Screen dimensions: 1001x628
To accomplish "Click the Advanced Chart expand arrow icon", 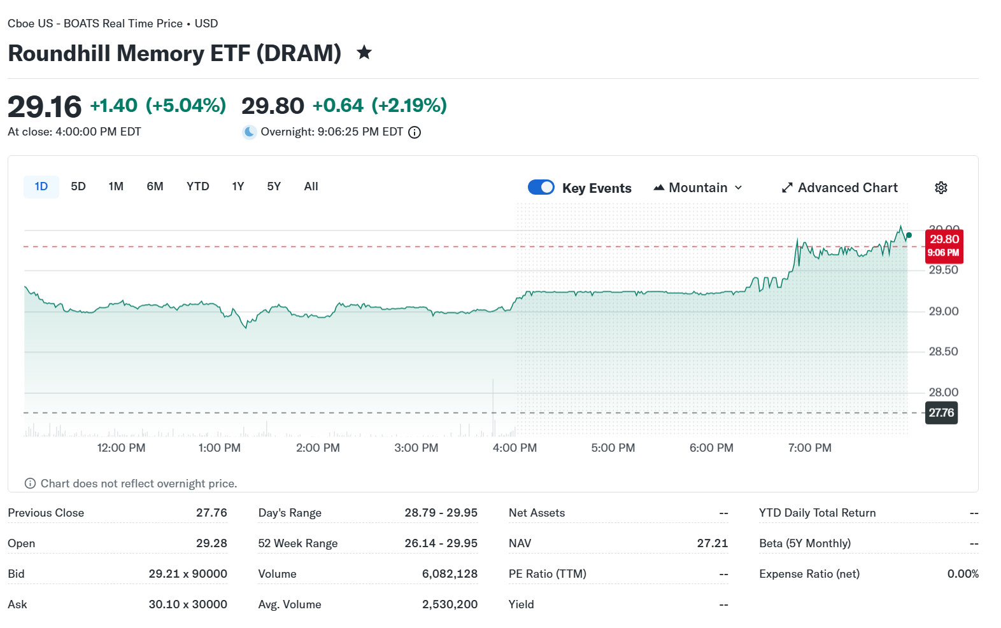I will 787,188.
